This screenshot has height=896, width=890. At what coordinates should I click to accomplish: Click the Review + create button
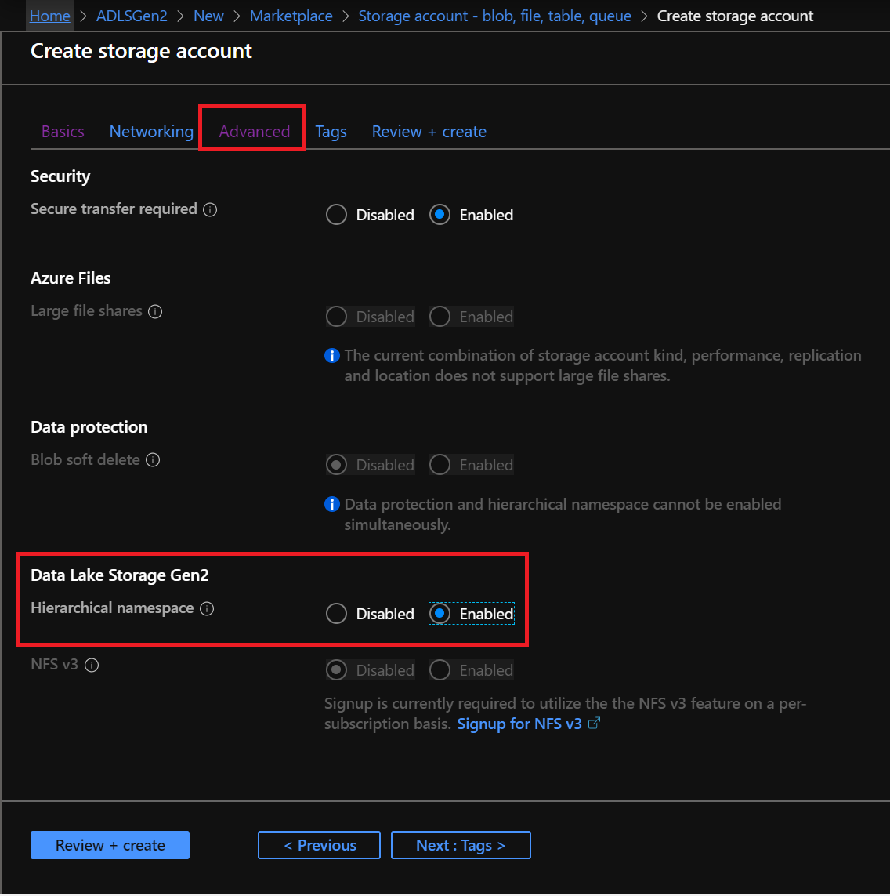tap(110, 844)
